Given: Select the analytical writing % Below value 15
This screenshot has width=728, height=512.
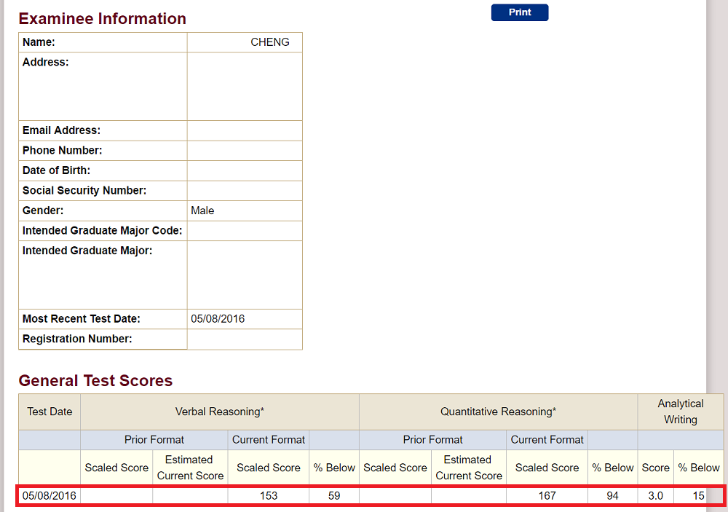Looking at the screenshot, I should pyautogui.click(x=698, y=496).
